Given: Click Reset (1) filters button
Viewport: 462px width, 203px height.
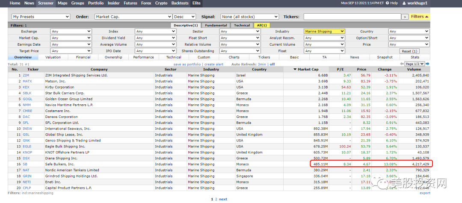Looking at the screenshot, I should click(409, 51).
